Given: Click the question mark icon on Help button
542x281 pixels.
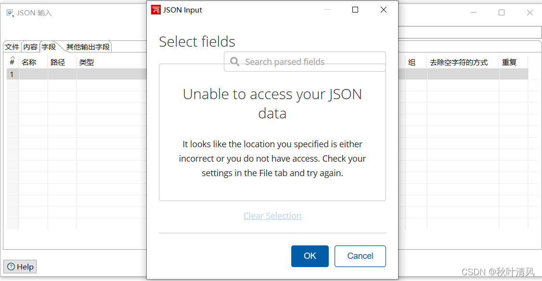Looking at the screenshot, I should pyautogui.click(x=12, y=266).
